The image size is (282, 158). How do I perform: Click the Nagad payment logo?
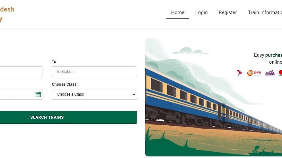[x=254, y=73]
